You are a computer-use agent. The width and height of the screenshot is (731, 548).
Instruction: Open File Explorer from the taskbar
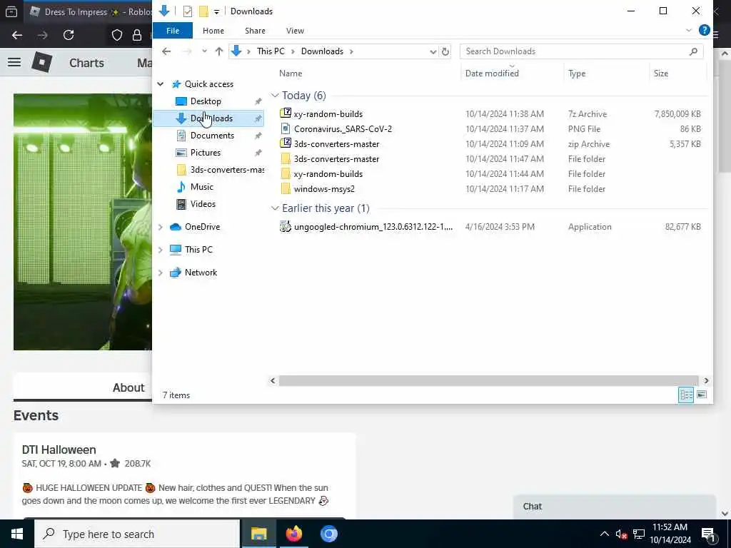[x=258, y=534]
